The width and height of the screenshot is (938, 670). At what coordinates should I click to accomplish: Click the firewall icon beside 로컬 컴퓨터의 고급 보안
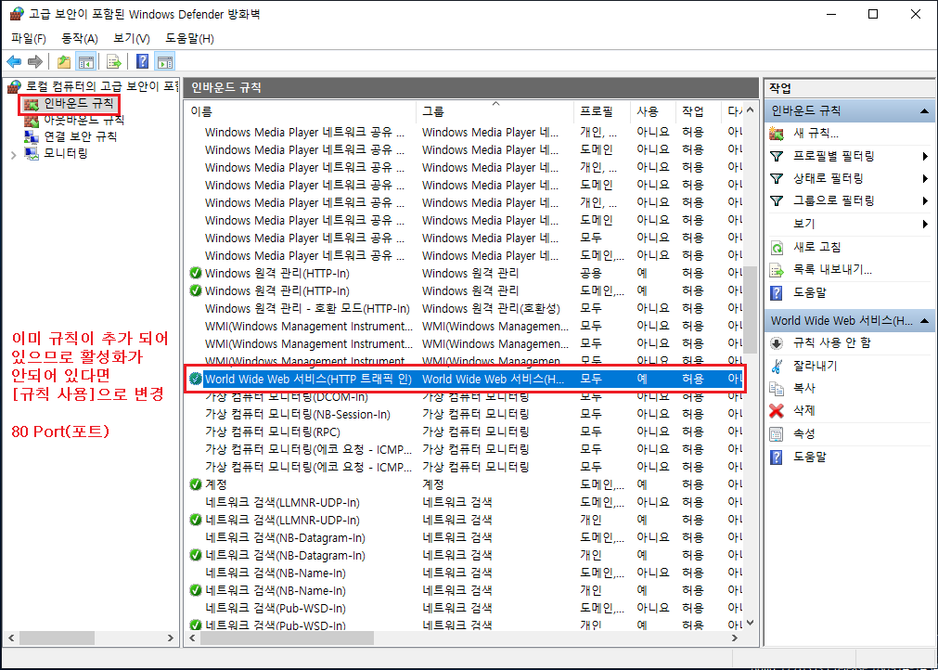[x=14, y=87]
